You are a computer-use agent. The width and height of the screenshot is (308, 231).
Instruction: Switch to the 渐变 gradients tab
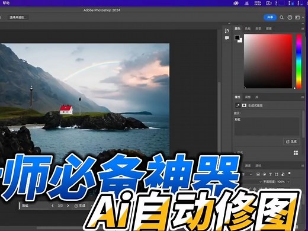click(x=258, y=28)
